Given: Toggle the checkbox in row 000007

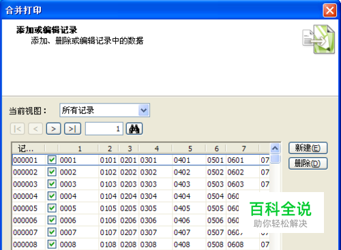Looking at the screenshot, I should click(52, 232).
